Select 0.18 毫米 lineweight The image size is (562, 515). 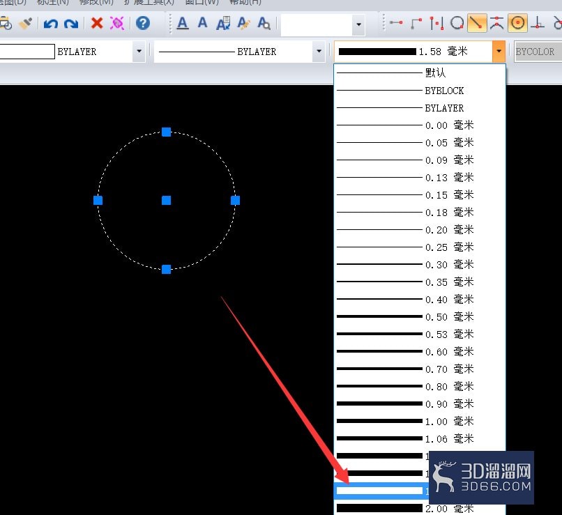point(419,212)
